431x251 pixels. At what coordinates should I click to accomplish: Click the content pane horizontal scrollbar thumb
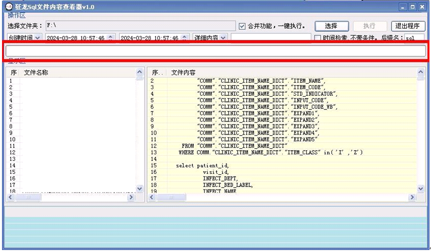pos(171,197)
